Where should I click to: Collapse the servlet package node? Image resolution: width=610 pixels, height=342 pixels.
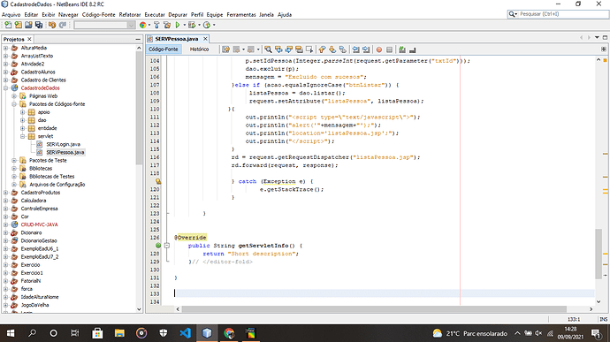pos(23,136)
